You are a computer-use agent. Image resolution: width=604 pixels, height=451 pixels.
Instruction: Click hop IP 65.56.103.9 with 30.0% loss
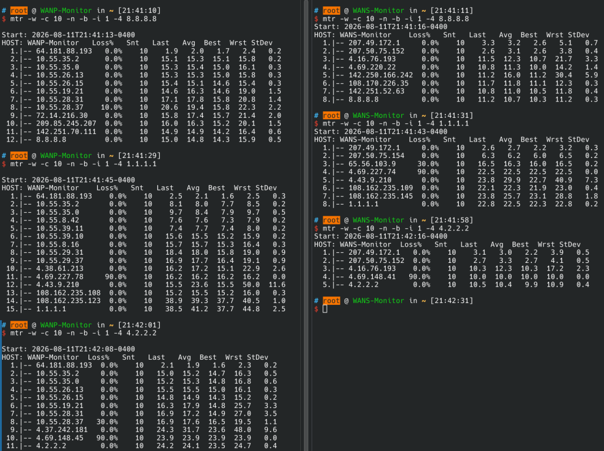coord(372,164)
